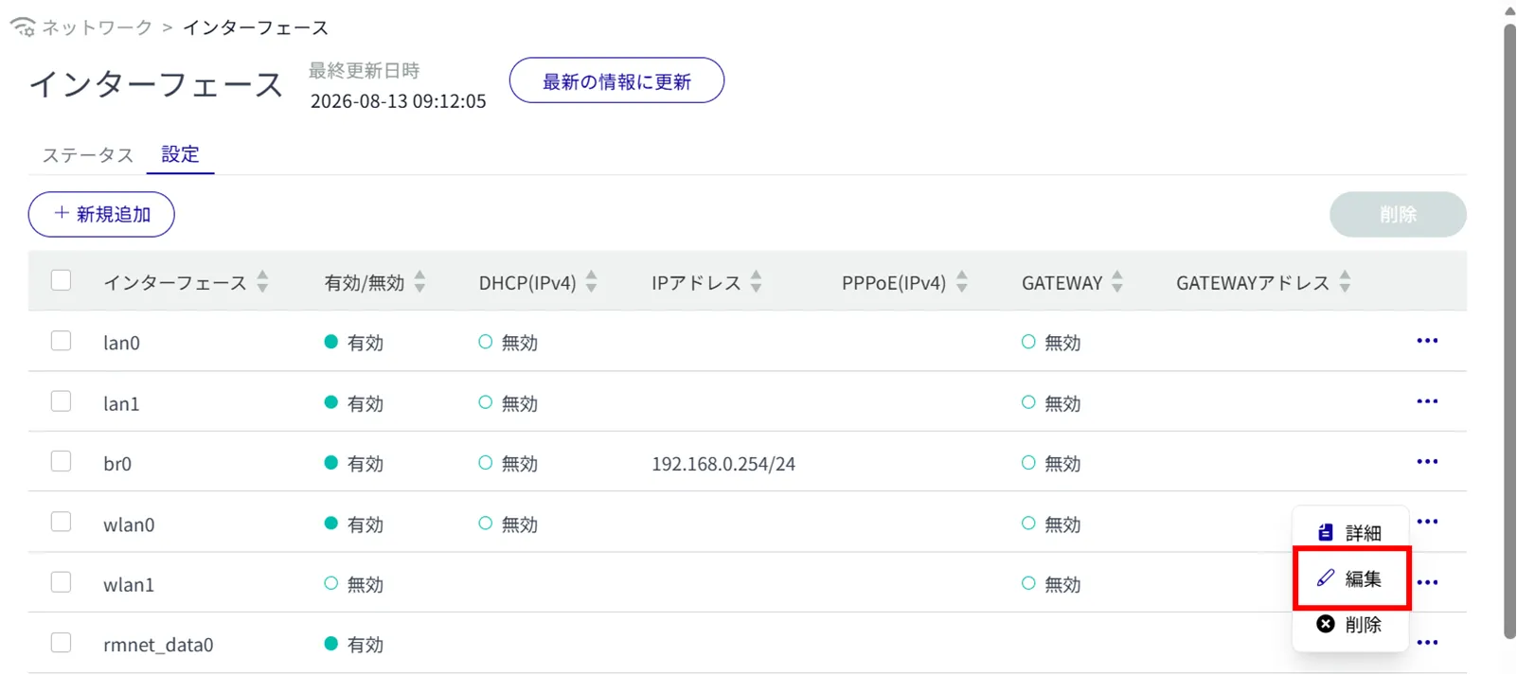The height and width of the screenshot is (675, 1517).
Task: Click the network wifi icon in breadcrumb
Action: pyautogui.click(x=23, y=27)
